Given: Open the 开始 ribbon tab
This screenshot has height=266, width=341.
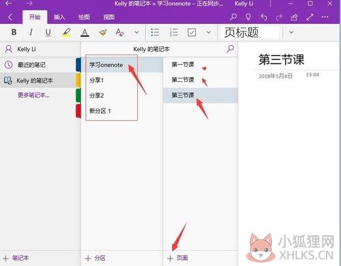Looking at the screenshot, I should (x=35, y=17).
